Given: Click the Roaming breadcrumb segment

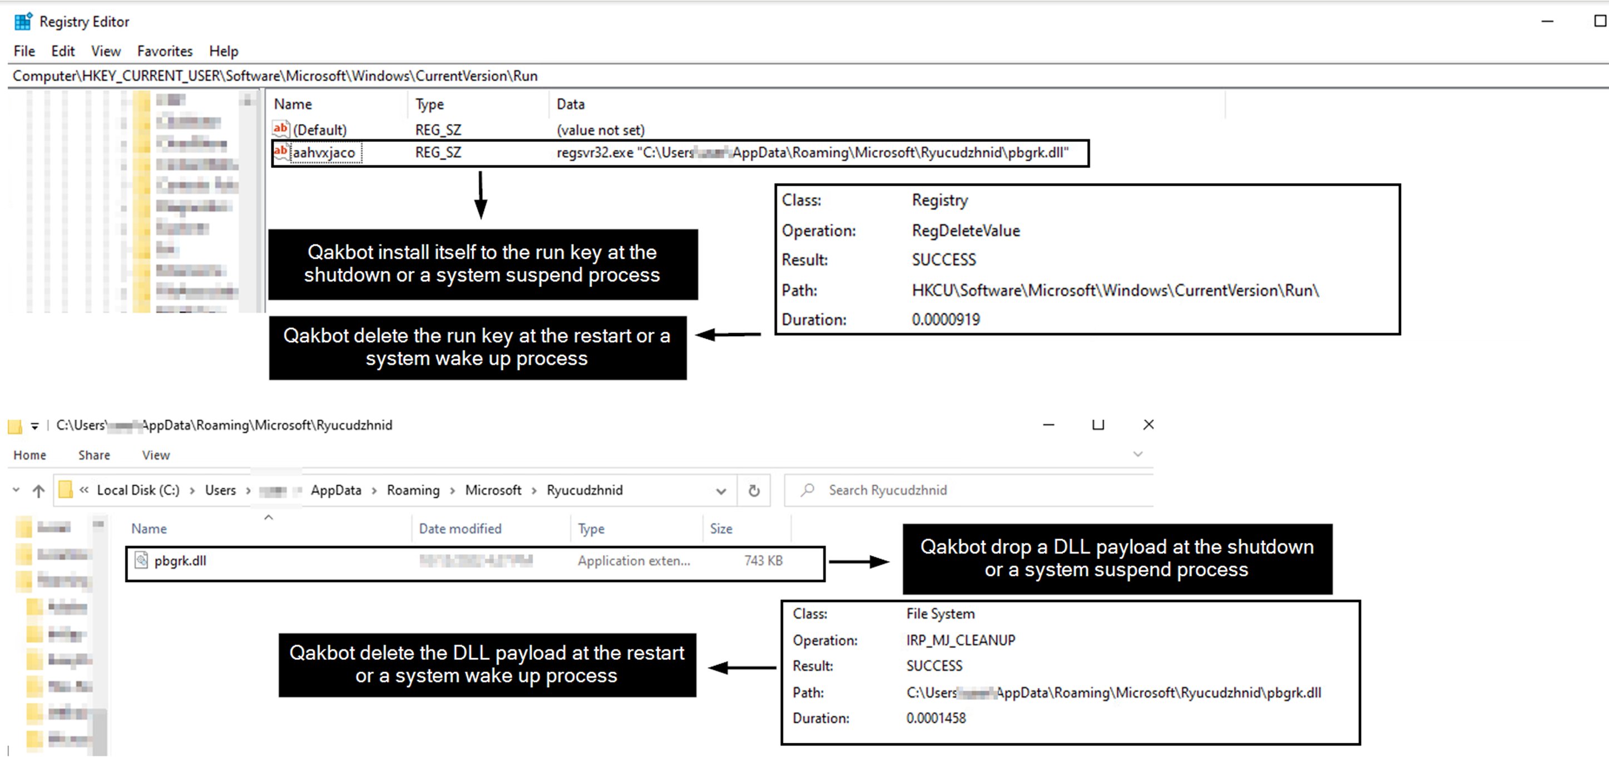Looking at the screenshot, I should coord(413,490).
